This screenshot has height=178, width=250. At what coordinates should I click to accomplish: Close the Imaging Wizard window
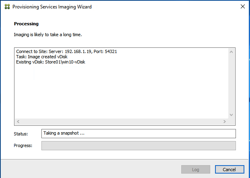[x=243, y=6]
